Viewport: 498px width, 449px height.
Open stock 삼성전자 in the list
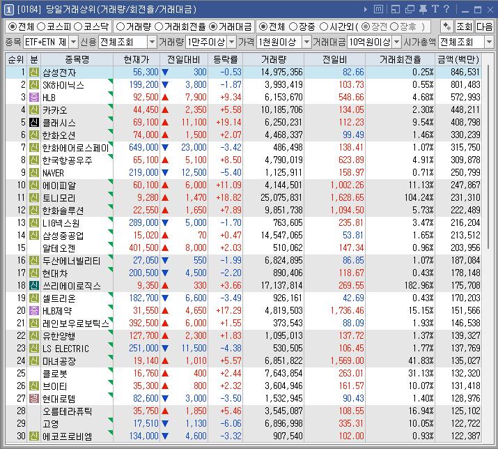pos(59,73)
